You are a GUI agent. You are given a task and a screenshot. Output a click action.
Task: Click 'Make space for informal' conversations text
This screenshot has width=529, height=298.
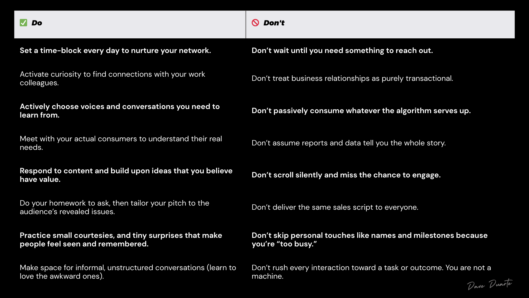click(x=128, y=272)
